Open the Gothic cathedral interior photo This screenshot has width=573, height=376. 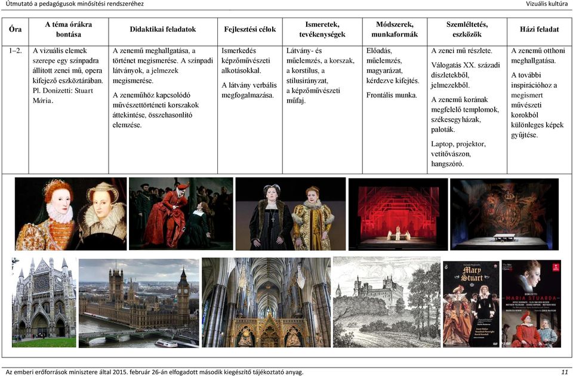pyautogui.click(x=266, y=303)
